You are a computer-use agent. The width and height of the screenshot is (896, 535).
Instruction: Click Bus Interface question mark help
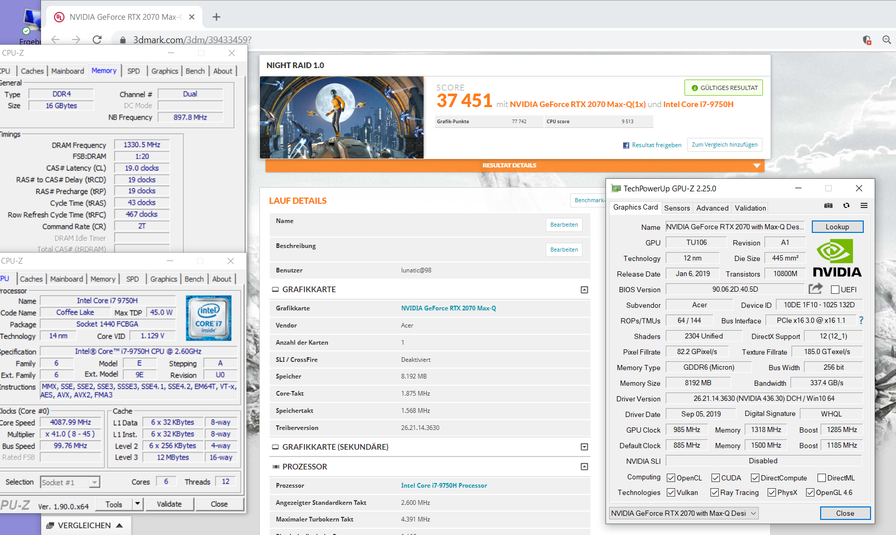[861, 320]
